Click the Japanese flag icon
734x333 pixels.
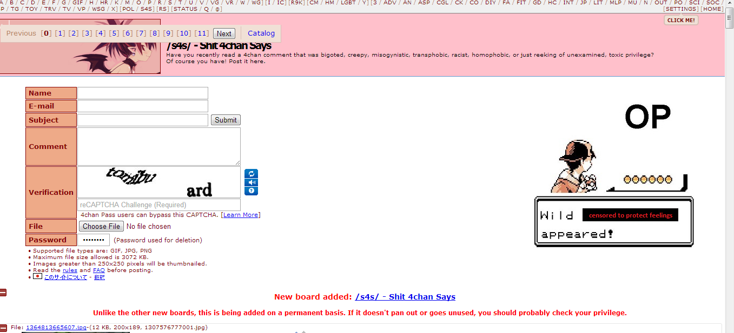[x=37, y=276]
